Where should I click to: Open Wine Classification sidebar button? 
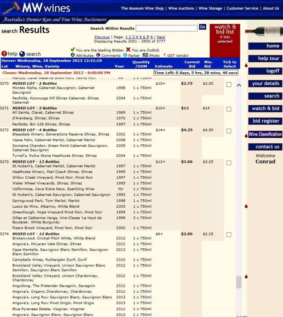(265, 134)
